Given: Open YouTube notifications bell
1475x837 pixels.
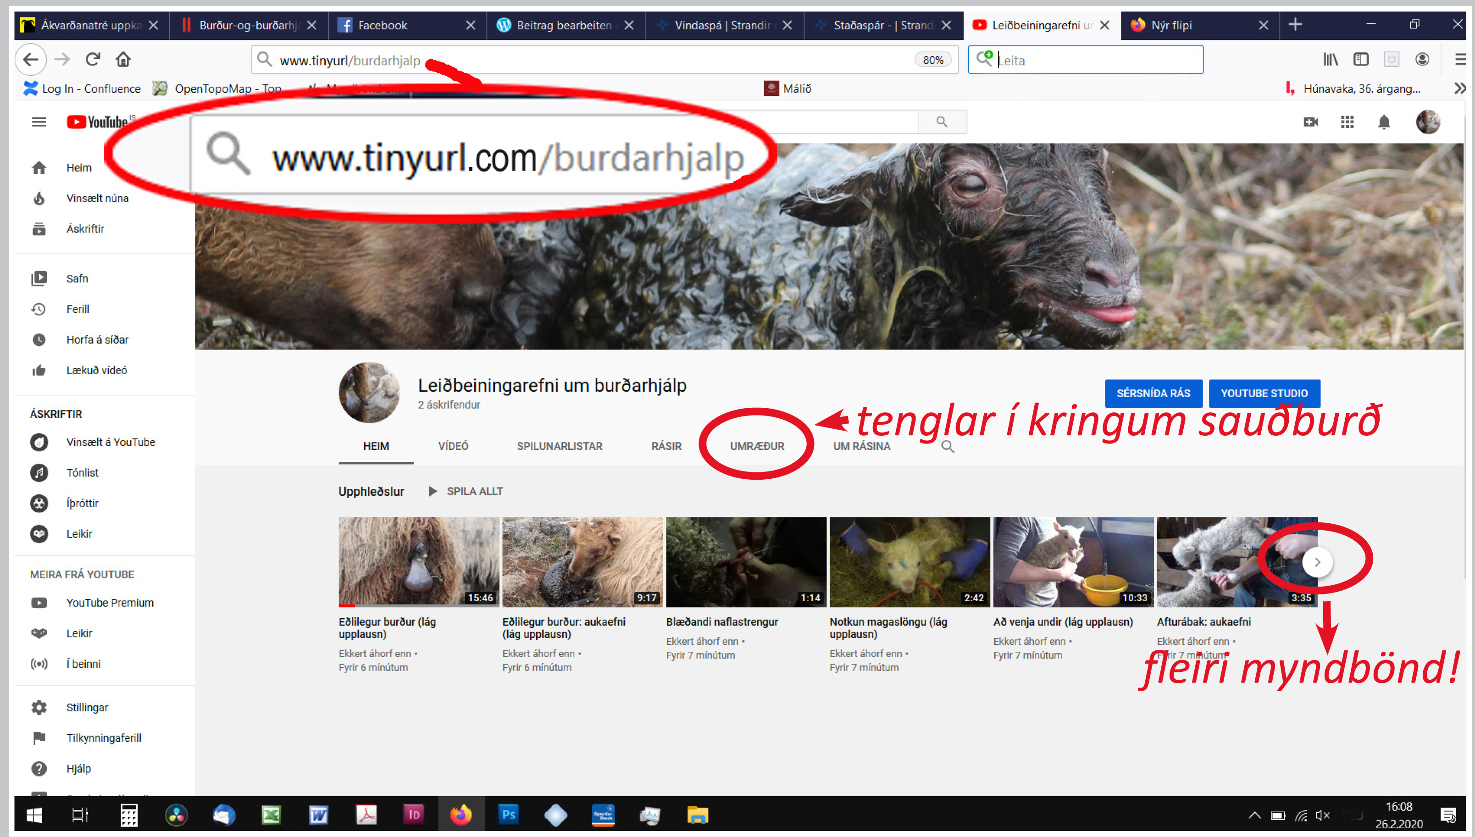Looking at the screenshot, I should [x=1384, y=122].
